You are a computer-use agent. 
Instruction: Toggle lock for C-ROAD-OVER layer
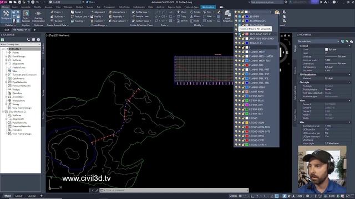[243, 140]
